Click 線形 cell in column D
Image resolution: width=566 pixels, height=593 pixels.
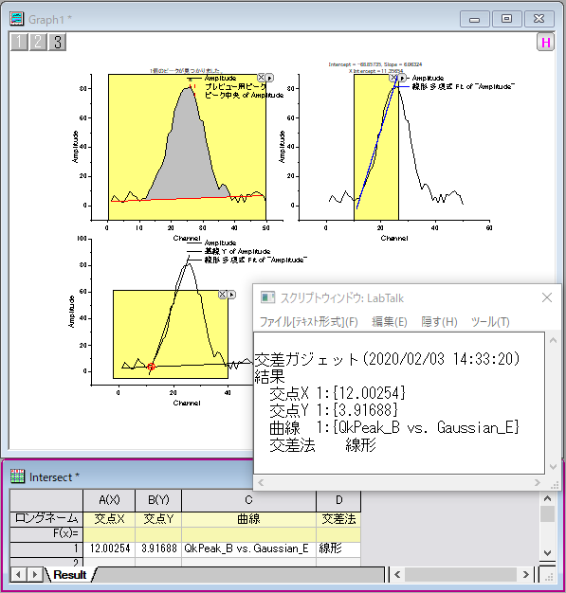pos(338,548)
